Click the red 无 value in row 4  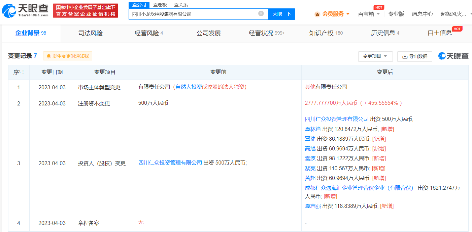coord(141,222)
